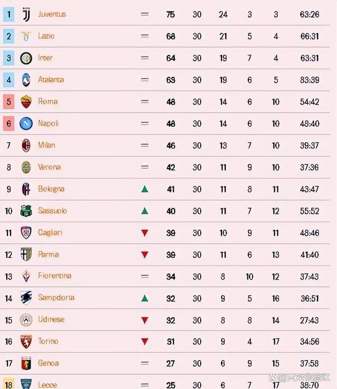337x389 pixels.
Task: Click the Inter club logo
Action: coord(26,58)
